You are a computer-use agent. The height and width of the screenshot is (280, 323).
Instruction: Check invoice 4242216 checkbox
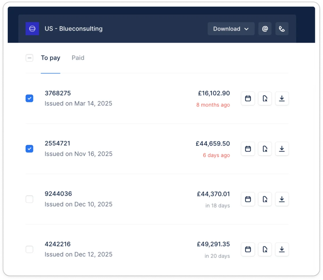(x=29, y=249)
